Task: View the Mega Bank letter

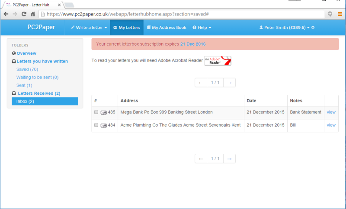Action: 331,112
